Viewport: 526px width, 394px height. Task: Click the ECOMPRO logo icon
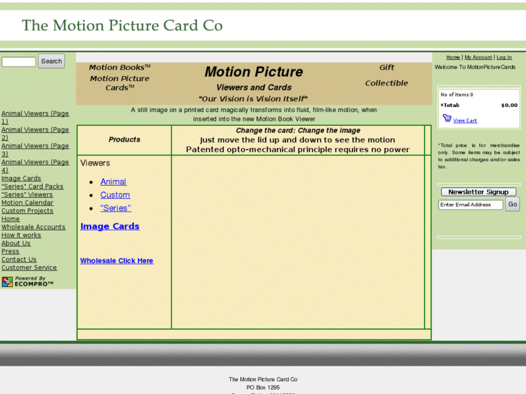7,282
